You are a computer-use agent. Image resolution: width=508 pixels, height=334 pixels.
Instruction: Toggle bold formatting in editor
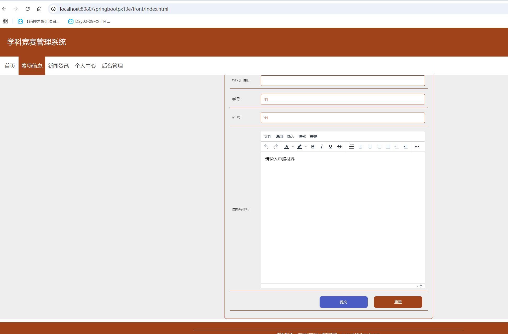(x=313, y=147)
